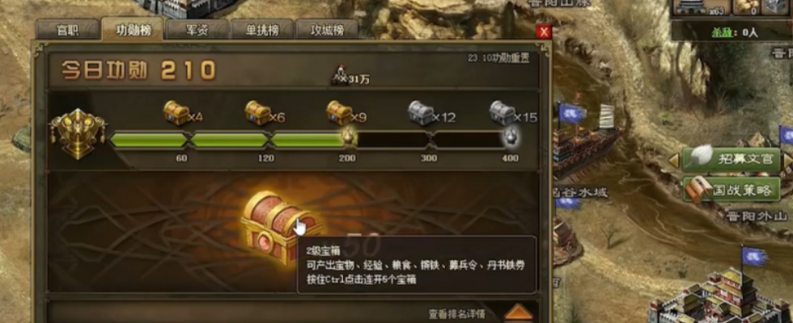Click the gold chest marked x4
This screenshot has height=323, width=793.
tap(176, 112)
